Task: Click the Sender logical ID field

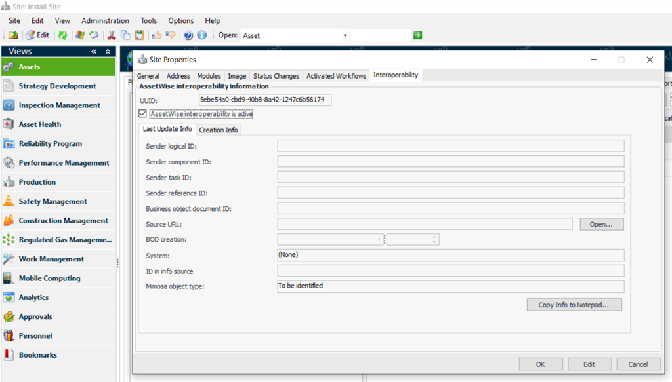Action: coord(451,146)
